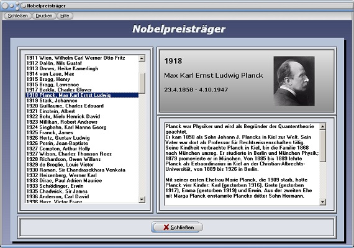Select 1921 Einstein, Albert
This screenshot has height=248, width=354.
(x=82, y=111)
